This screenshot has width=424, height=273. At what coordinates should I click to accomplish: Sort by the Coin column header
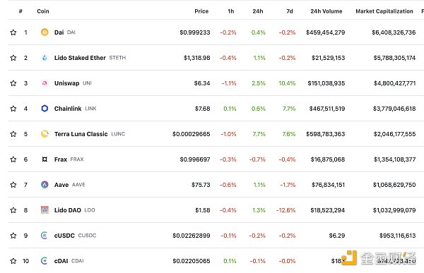tap(43, 11)
